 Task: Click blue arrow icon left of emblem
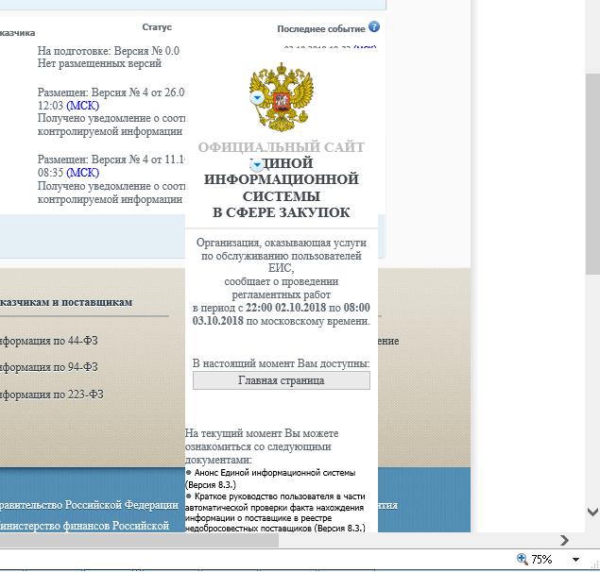tap(256, 98)
